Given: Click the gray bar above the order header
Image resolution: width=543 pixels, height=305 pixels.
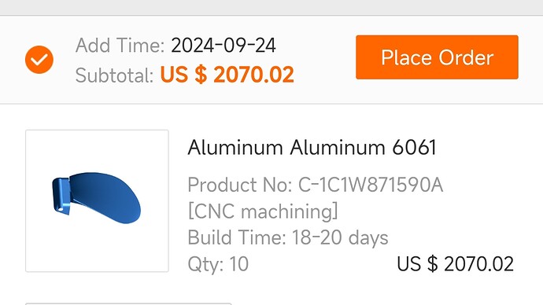Looking at the screenshot, I should (271, 7).
